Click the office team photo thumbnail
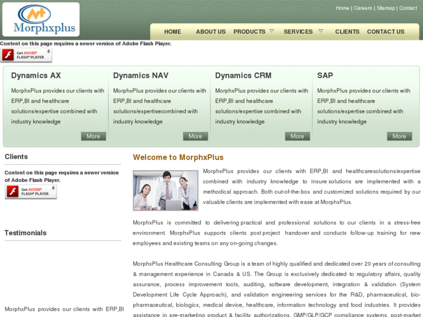 pos(166,190)
